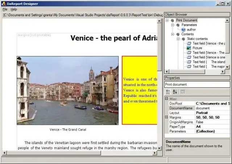Collapse the Parameters tree node
The width and height of the screenshot is (232, 164).
click(x=173, y=25)
